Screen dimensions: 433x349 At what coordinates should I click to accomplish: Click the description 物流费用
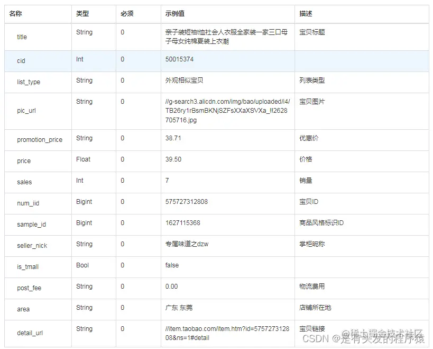pos(312,287)
